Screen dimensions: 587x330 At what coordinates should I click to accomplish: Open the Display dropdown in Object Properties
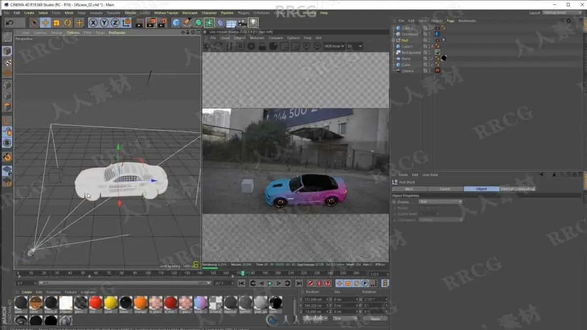[x=440, y=201]
